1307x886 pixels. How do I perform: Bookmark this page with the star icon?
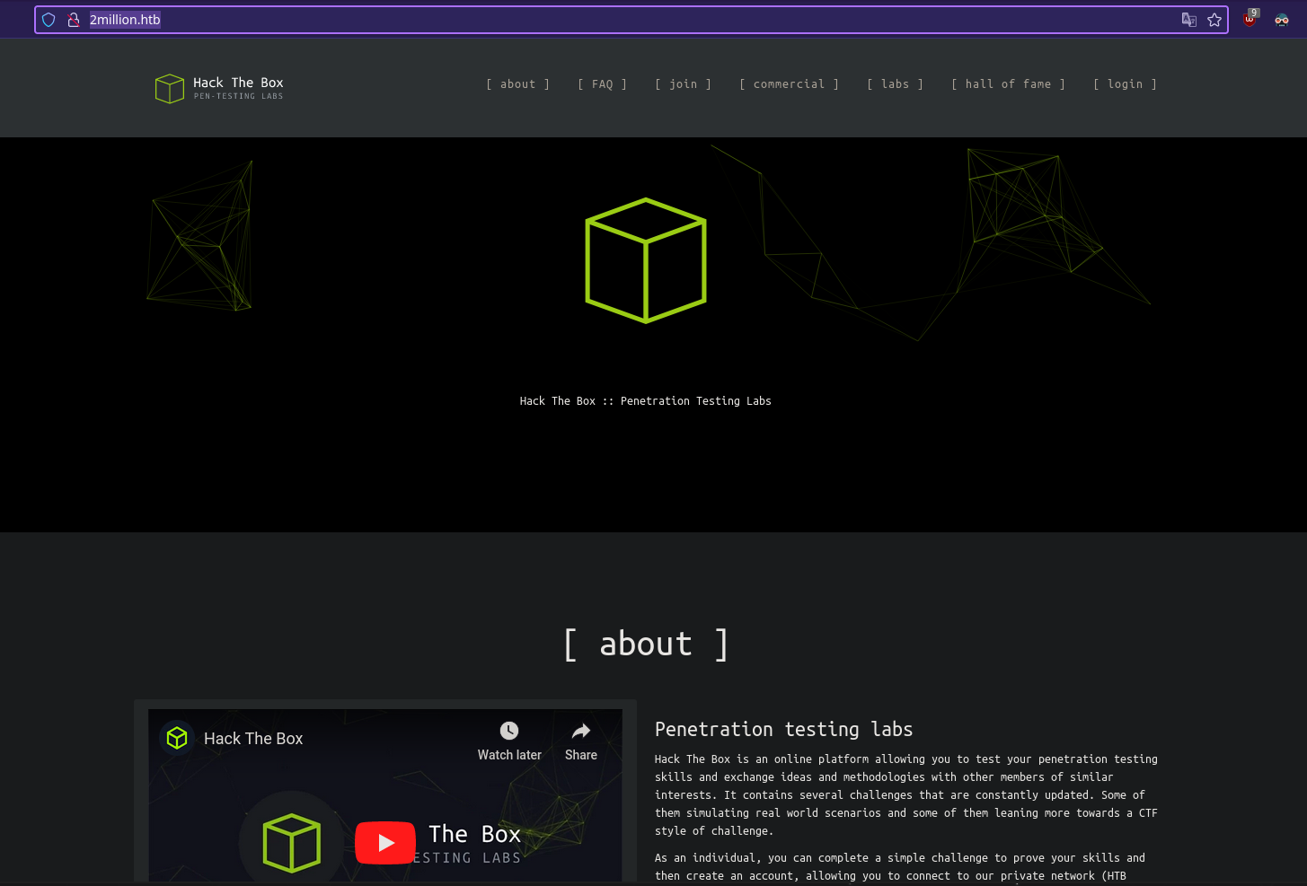coord(1214,20)
